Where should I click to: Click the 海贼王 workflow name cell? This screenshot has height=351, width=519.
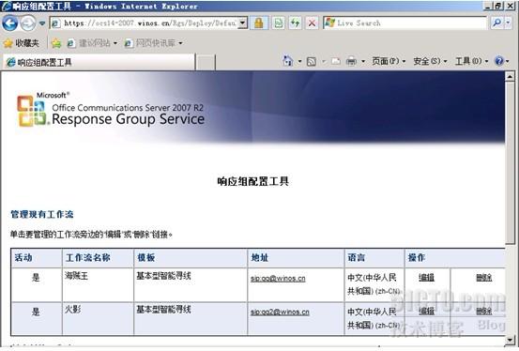[98, 284]
